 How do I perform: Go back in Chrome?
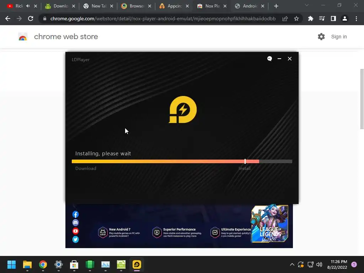[x=8, y=18]
